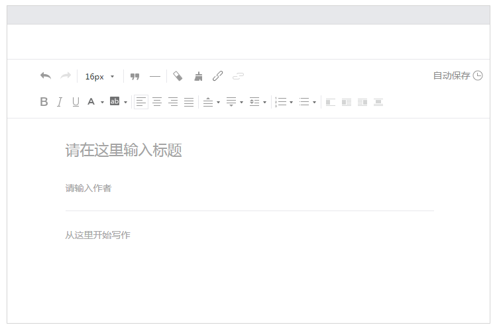Open the font color picker arrow
Viewport: 497px width, 329px height.
pos(102,103)
